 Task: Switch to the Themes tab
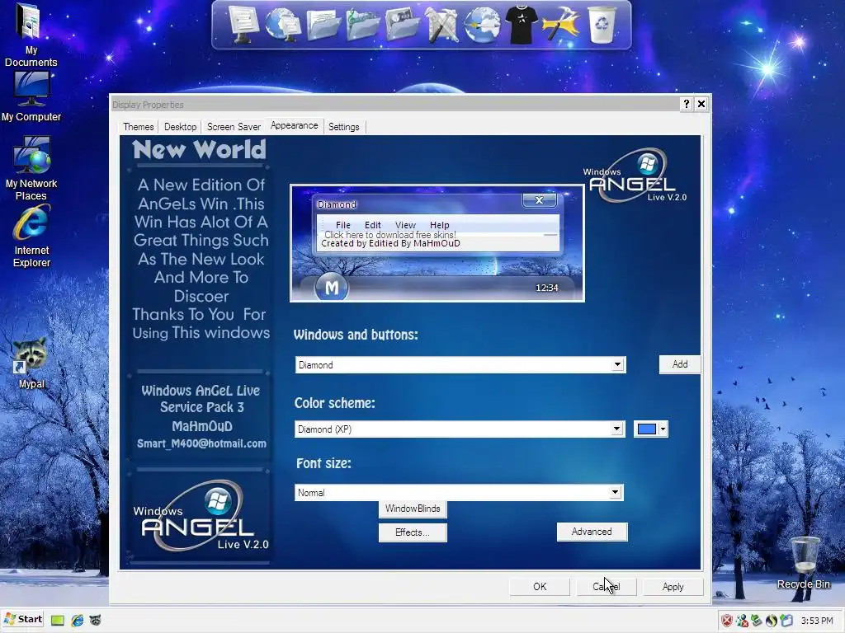point(138,126)
